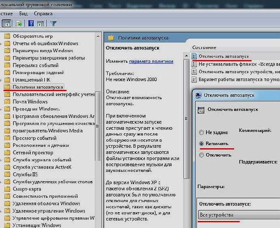Click settings icon next to dialog heading
The height and width of the screenshot is (228, 280).
click(x=201, y=110)
